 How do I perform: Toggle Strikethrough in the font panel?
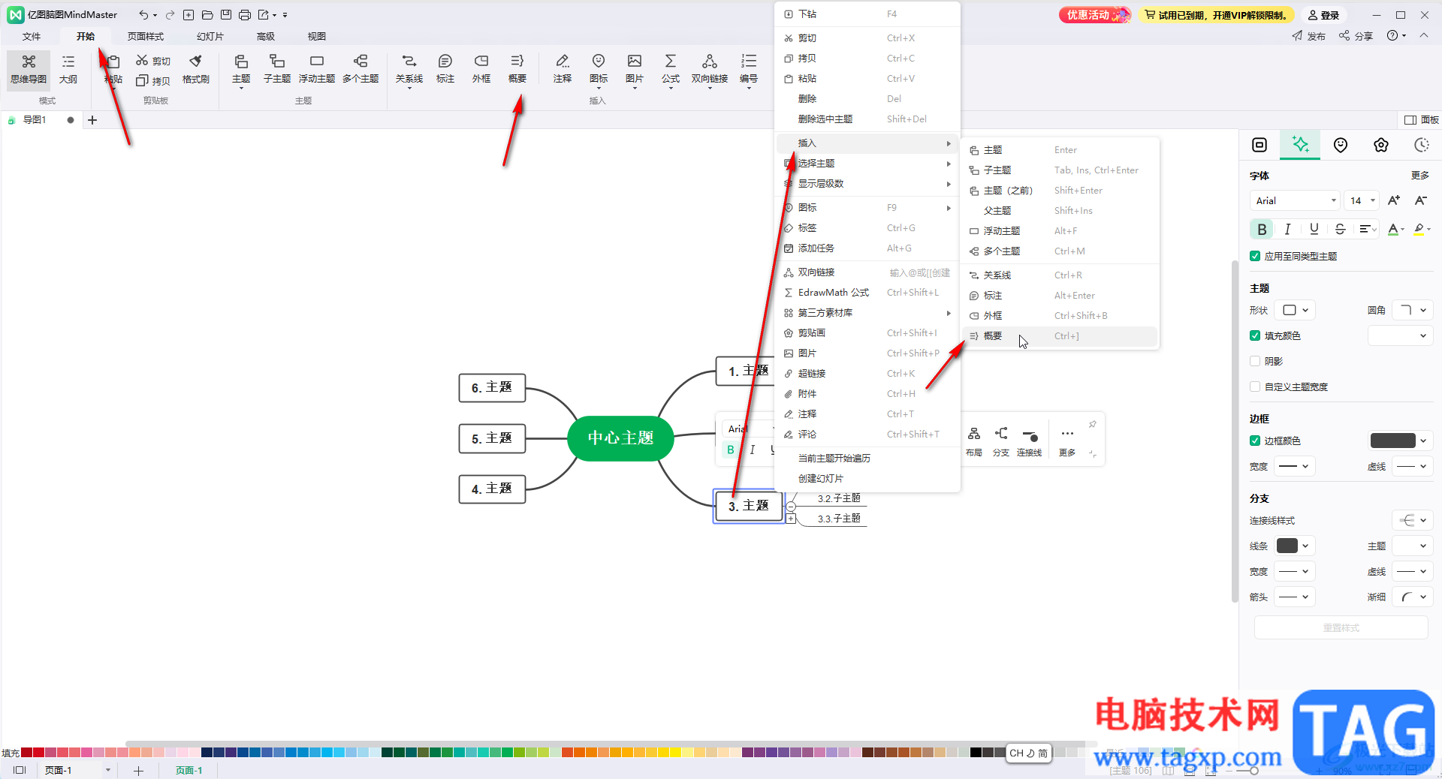click(1340, 229)
